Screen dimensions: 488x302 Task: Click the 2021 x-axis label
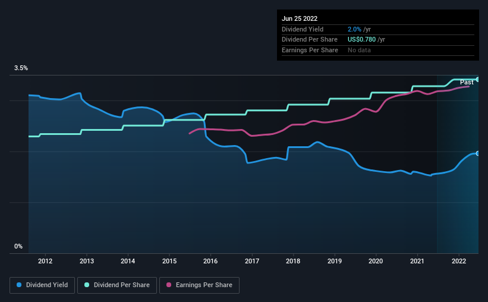click(x=417, y=261)
